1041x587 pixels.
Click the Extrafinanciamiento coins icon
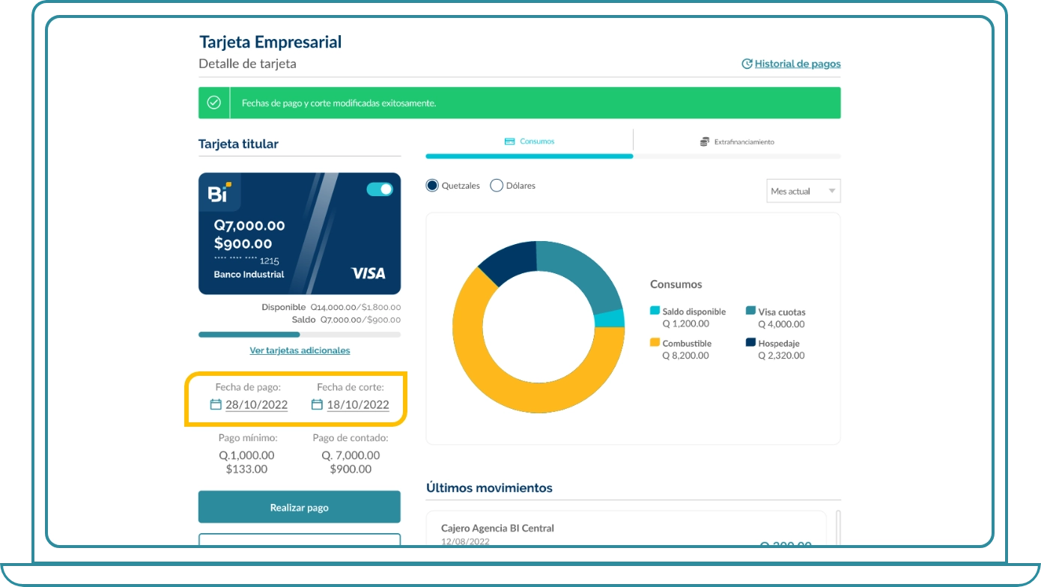coord(705,142)
